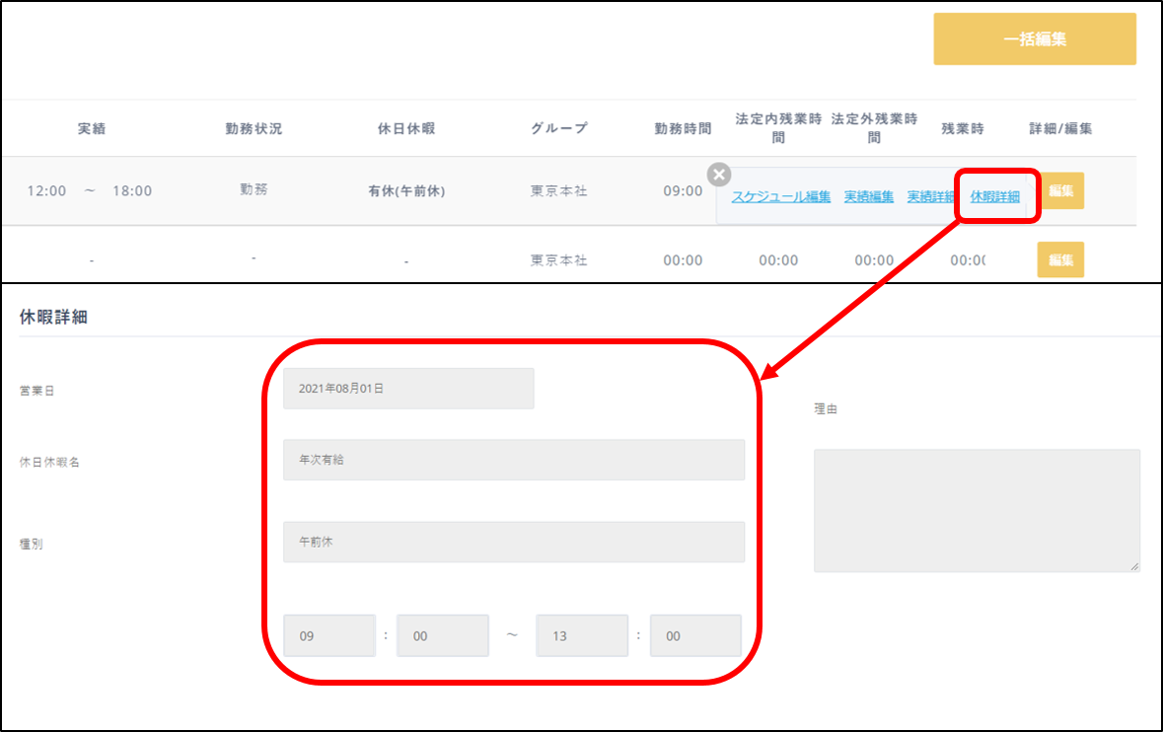Click the 勤務状況 column header
This screenshot has width=1163, height=732.
click(x=254, y=129)
